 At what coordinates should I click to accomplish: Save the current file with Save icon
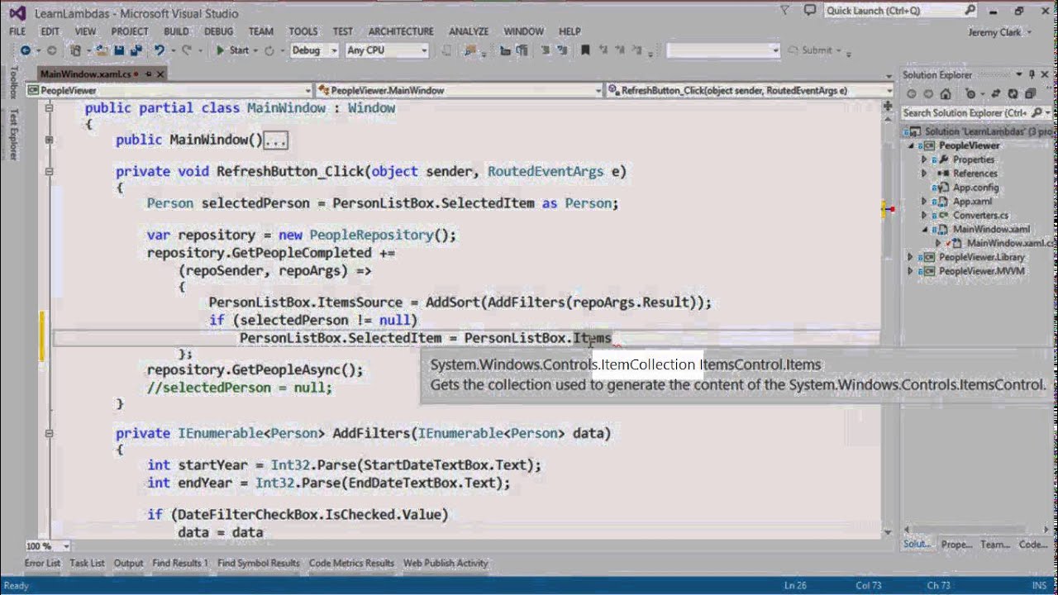click(x=120, y=50)
